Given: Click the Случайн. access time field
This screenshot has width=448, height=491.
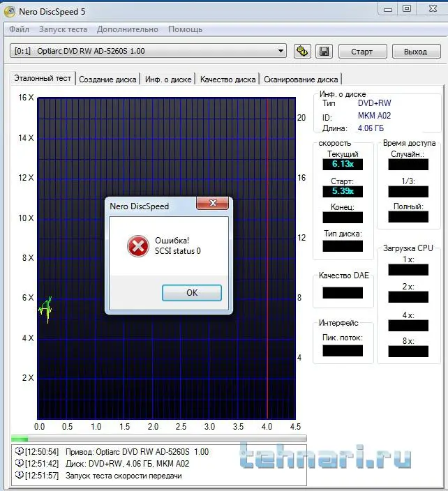Looking at the screenshot, I should click(x=408, y=165).
